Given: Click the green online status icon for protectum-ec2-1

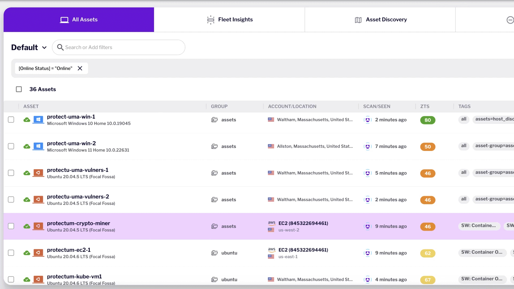Looking at the screenshot, I should coord(27,253).
